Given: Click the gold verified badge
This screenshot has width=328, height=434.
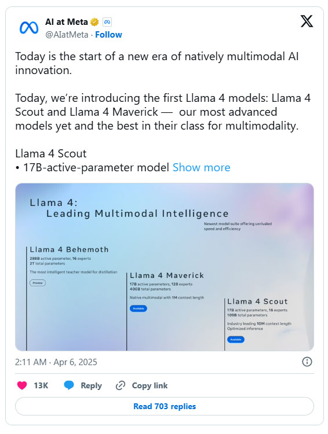Looking at the screenshot, I should (x=94, y=22).
